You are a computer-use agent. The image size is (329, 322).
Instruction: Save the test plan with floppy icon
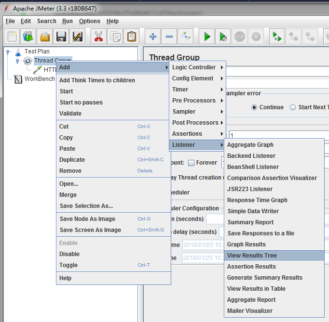(x=61, y=37)
